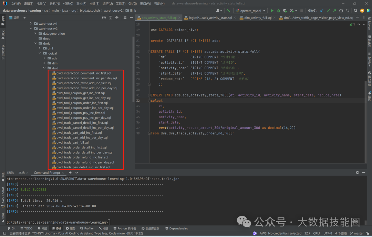
Task: Click the build hammer icon
Action: click(228, 11)
